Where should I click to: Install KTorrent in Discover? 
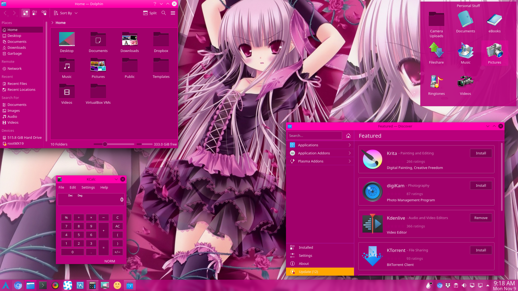[481, 250]
